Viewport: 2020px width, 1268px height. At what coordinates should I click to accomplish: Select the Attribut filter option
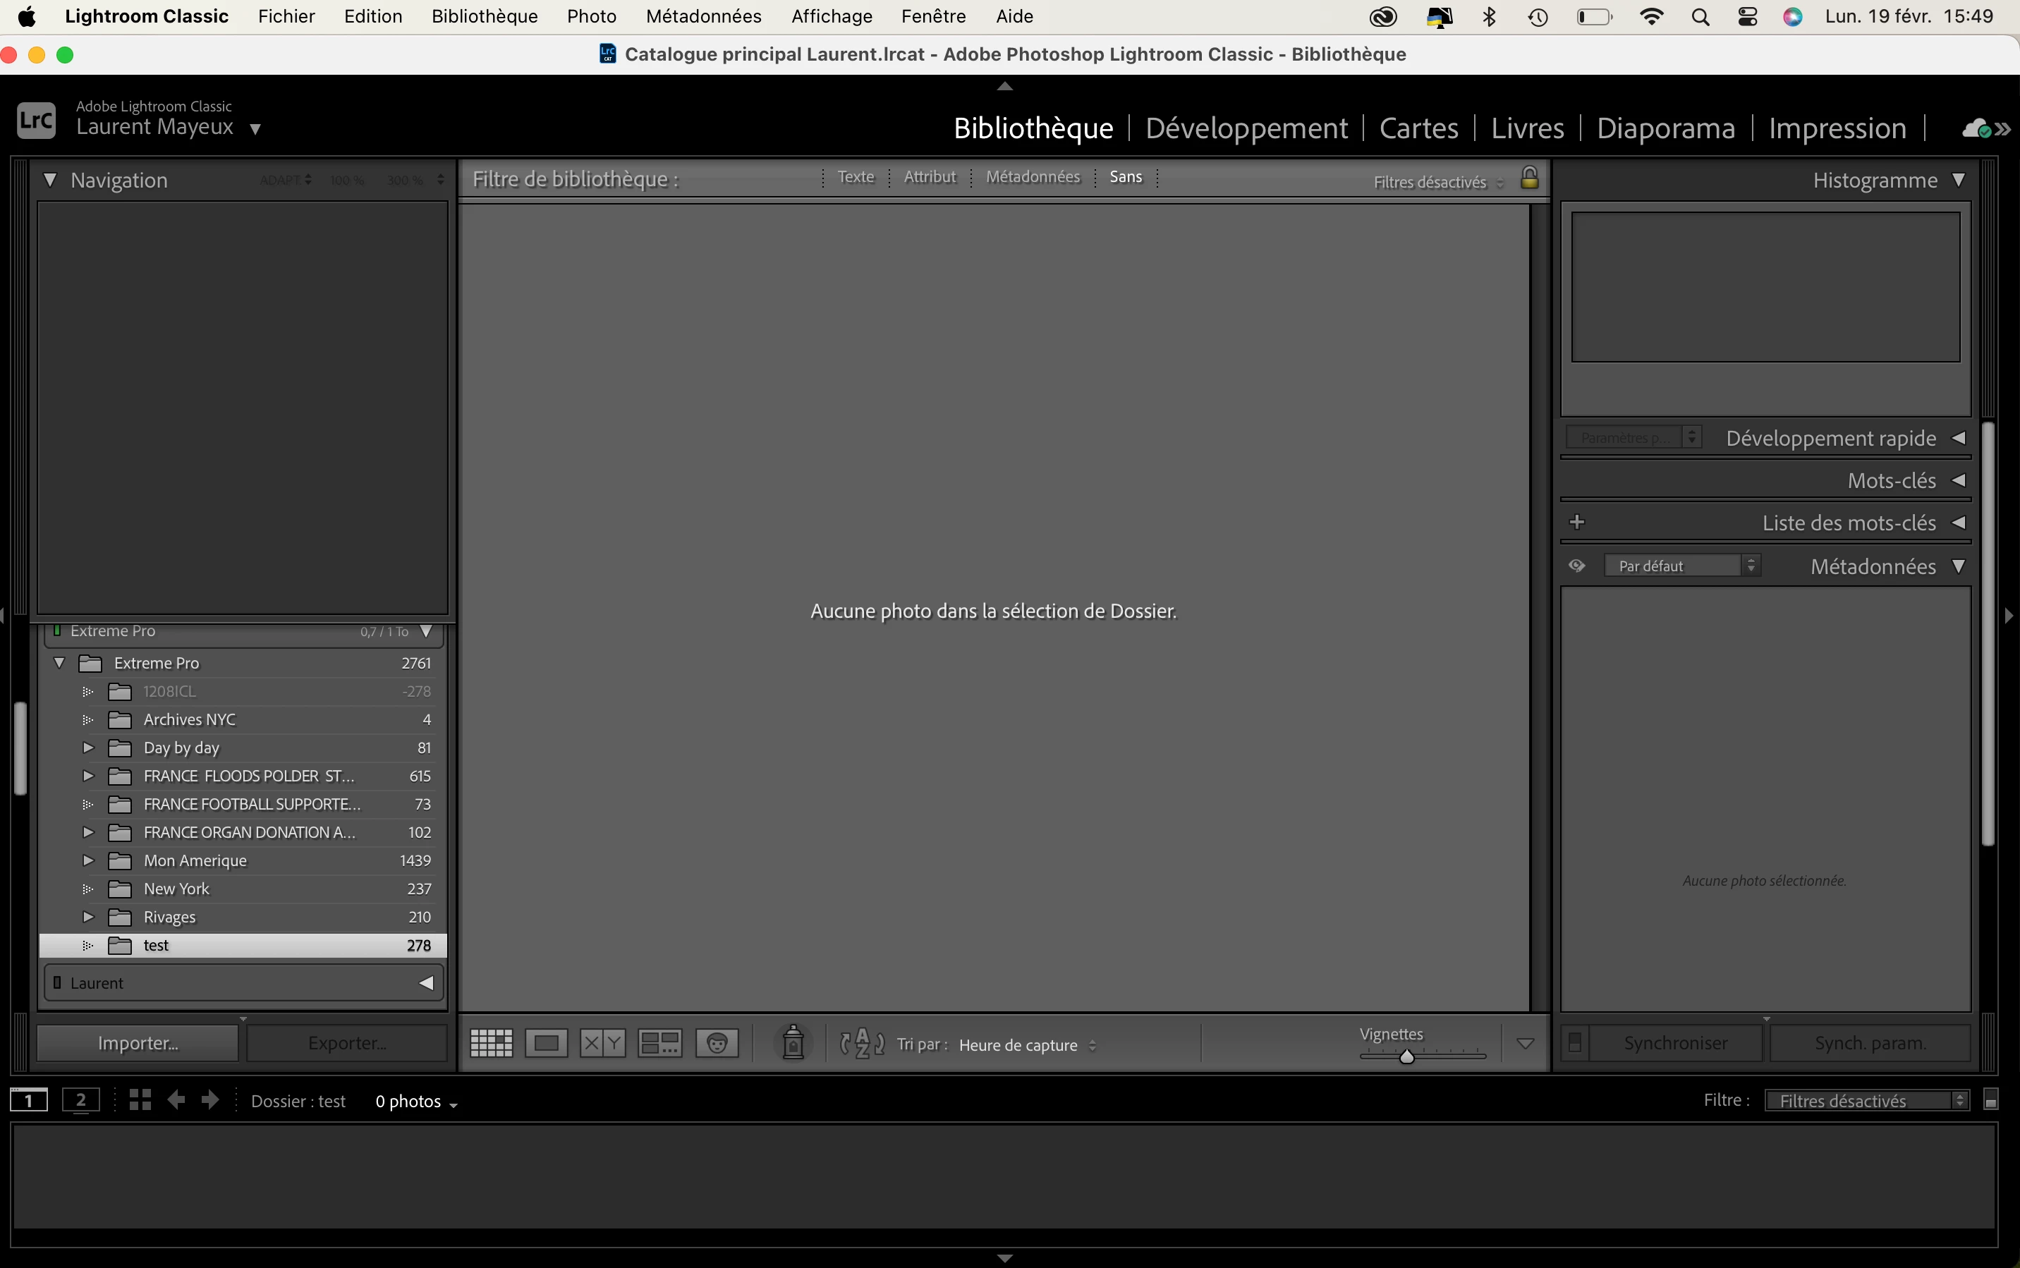(x=929, y=177)
